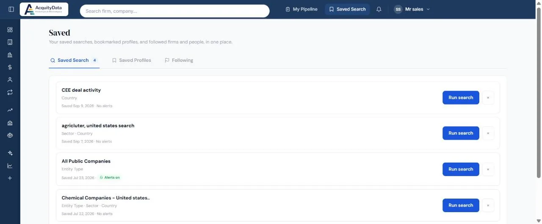The image size is (542, 224).
Task: Click the Saved page heading
Action: 60,33
